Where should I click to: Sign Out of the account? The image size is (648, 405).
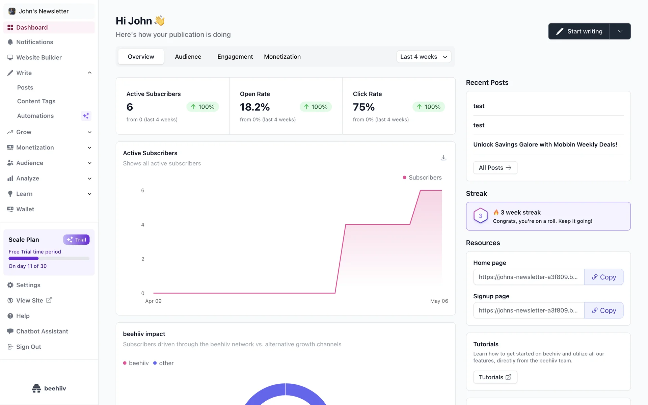(28, 347)
